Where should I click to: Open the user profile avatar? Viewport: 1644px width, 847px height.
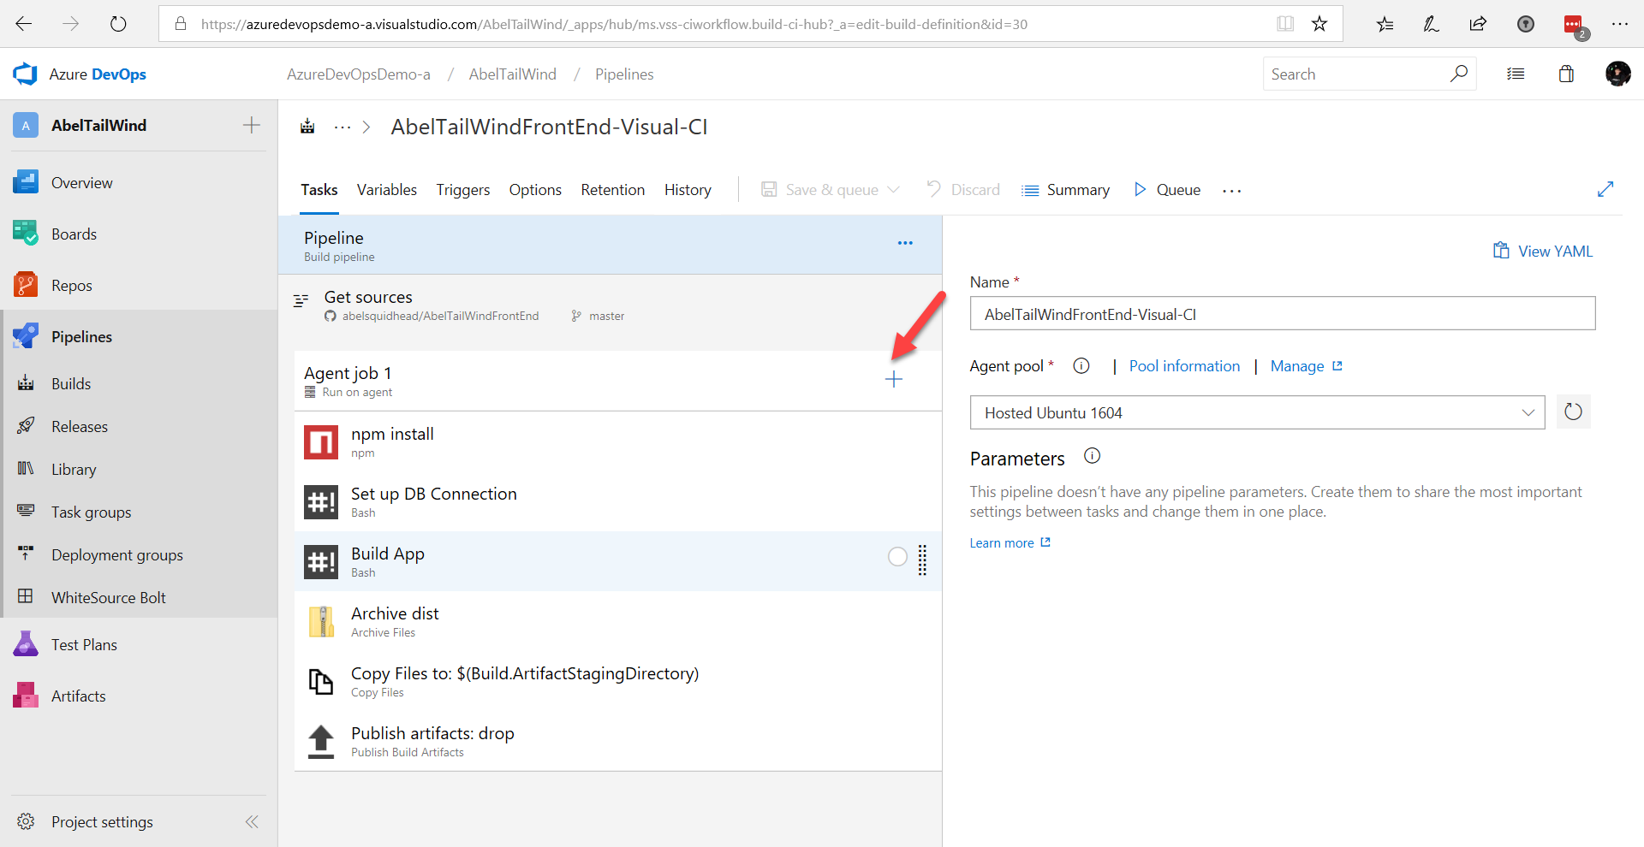point(1617,74)
